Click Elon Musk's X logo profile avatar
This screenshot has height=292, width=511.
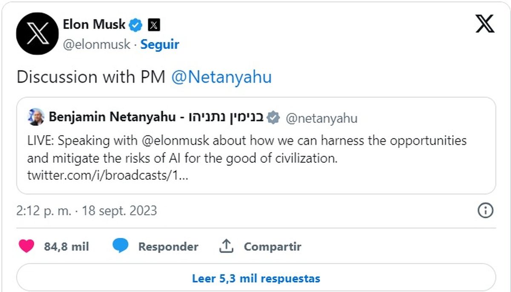pyautogui.click(x=37, y=34)
